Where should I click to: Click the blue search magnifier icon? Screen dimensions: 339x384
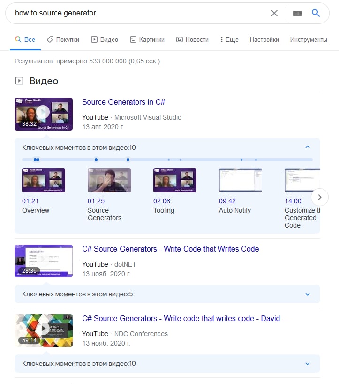tap(316, 13)
